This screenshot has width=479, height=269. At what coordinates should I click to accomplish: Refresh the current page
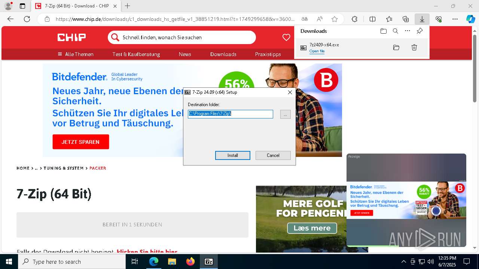(x=27, y=19)
